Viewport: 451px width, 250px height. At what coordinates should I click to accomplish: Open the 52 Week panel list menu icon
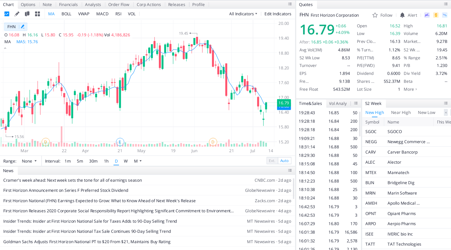[446, 103]
